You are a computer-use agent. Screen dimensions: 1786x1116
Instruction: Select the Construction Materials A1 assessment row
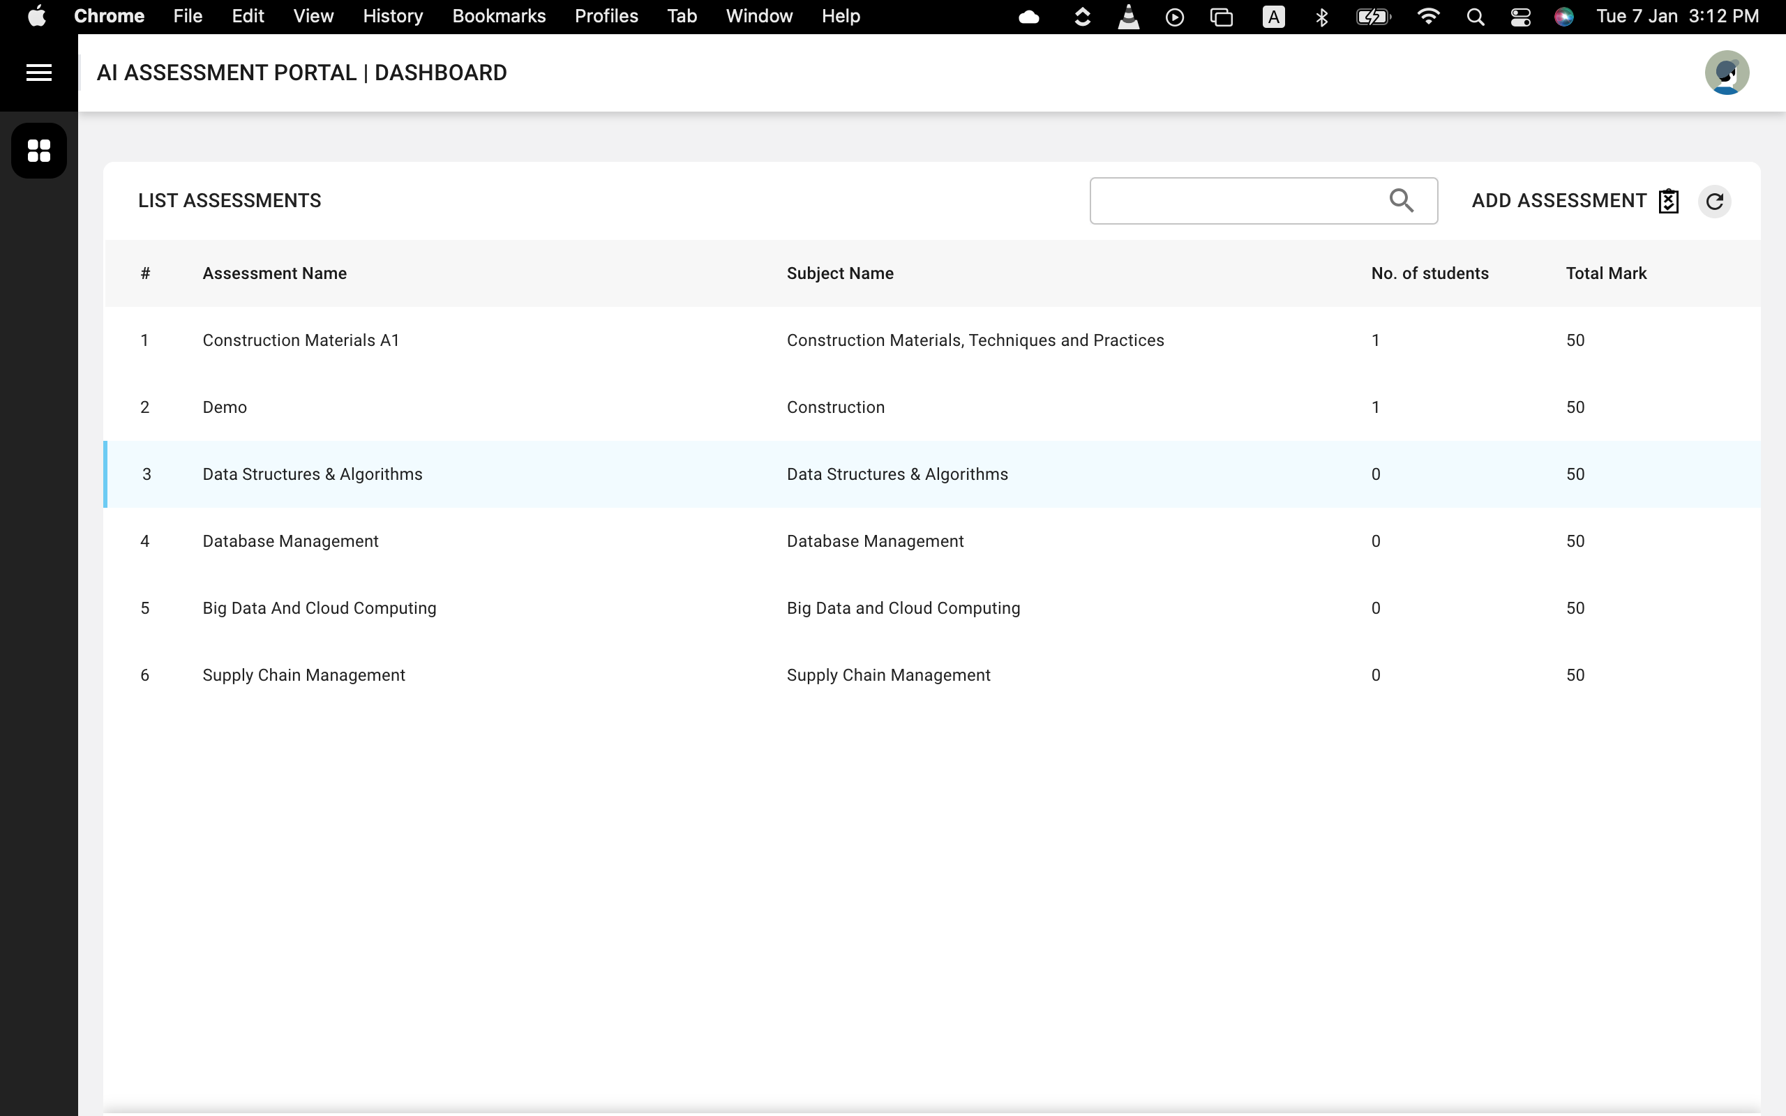point(301,340)
